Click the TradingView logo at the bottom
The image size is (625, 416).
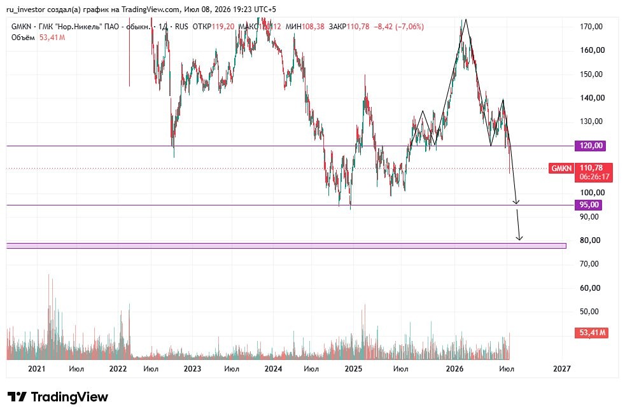coord(58,397)
